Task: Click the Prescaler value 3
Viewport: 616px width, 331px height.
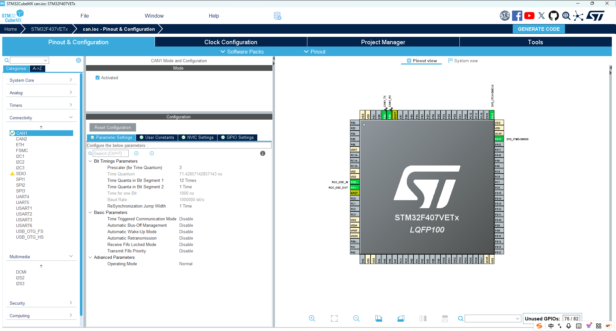Action: click(180, 167)
